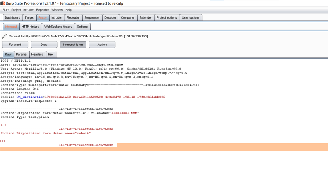Open the Help menu

click(x=68, y=10)
